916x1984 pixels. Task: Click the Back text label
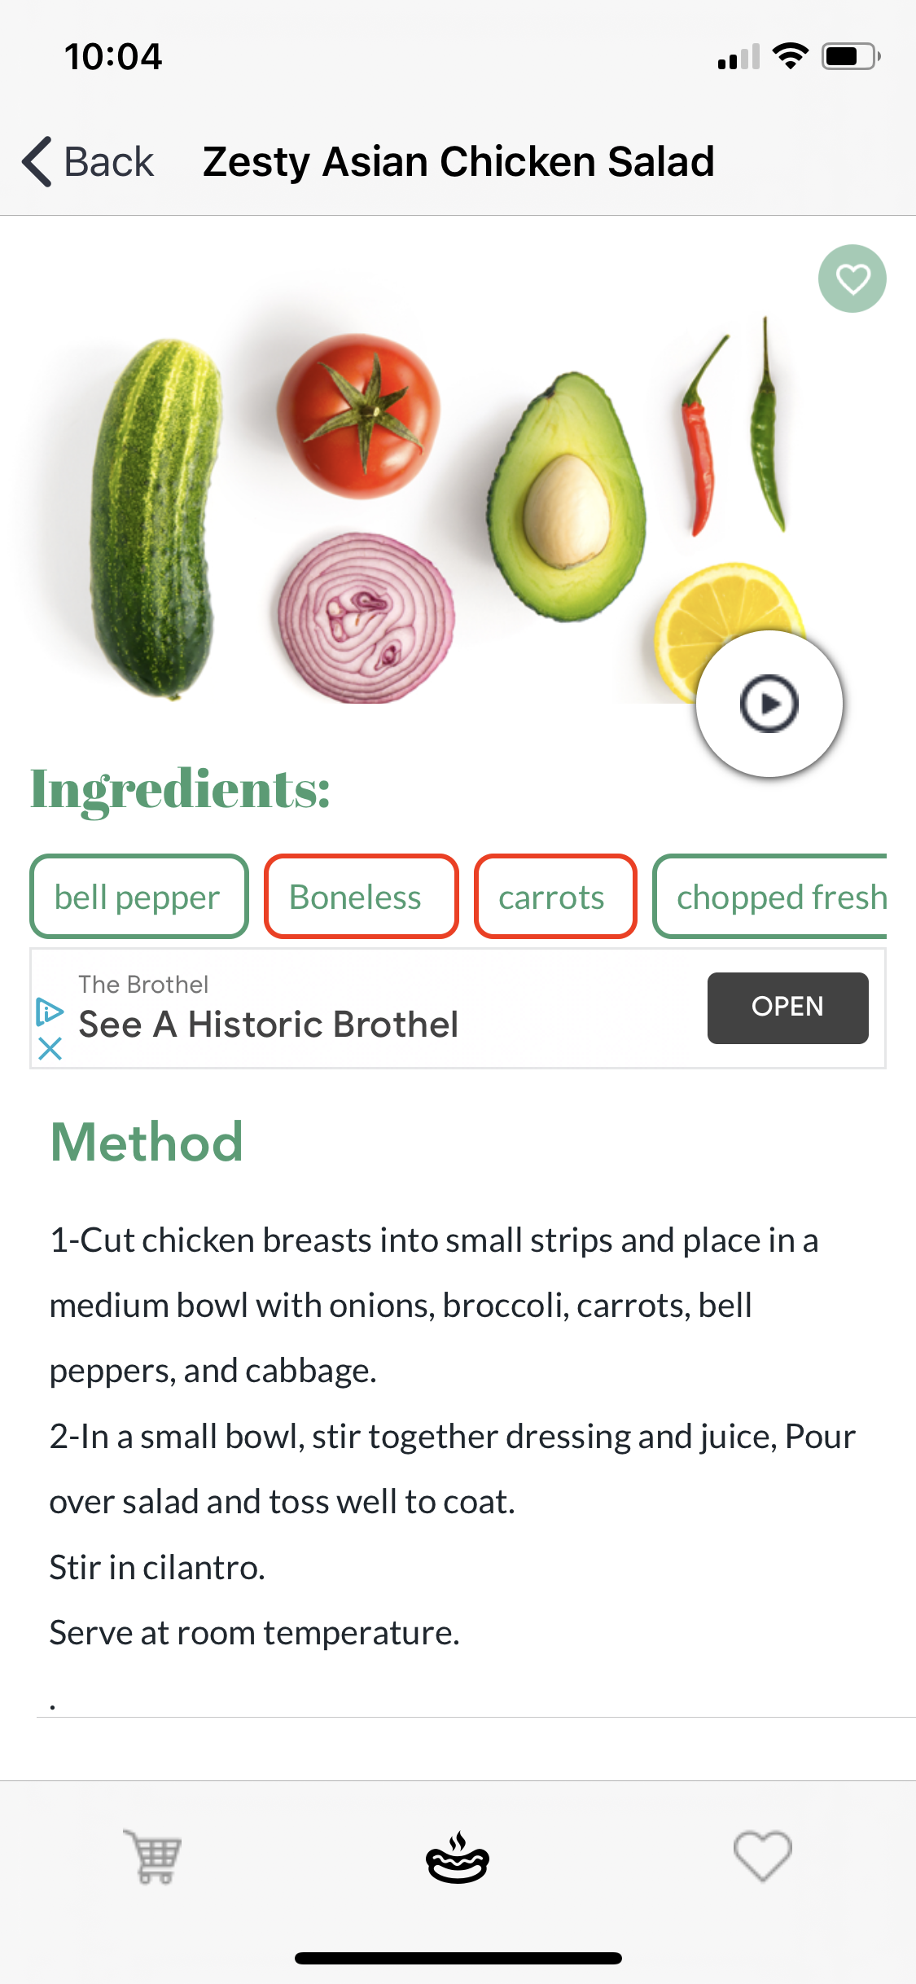[x=109, y=161]
